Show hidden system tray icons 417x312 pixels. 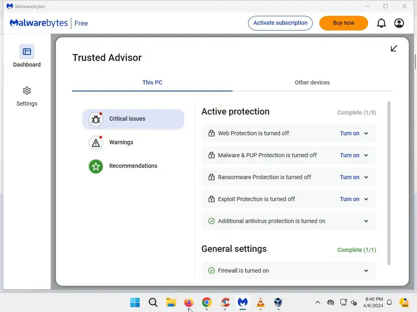318,302
